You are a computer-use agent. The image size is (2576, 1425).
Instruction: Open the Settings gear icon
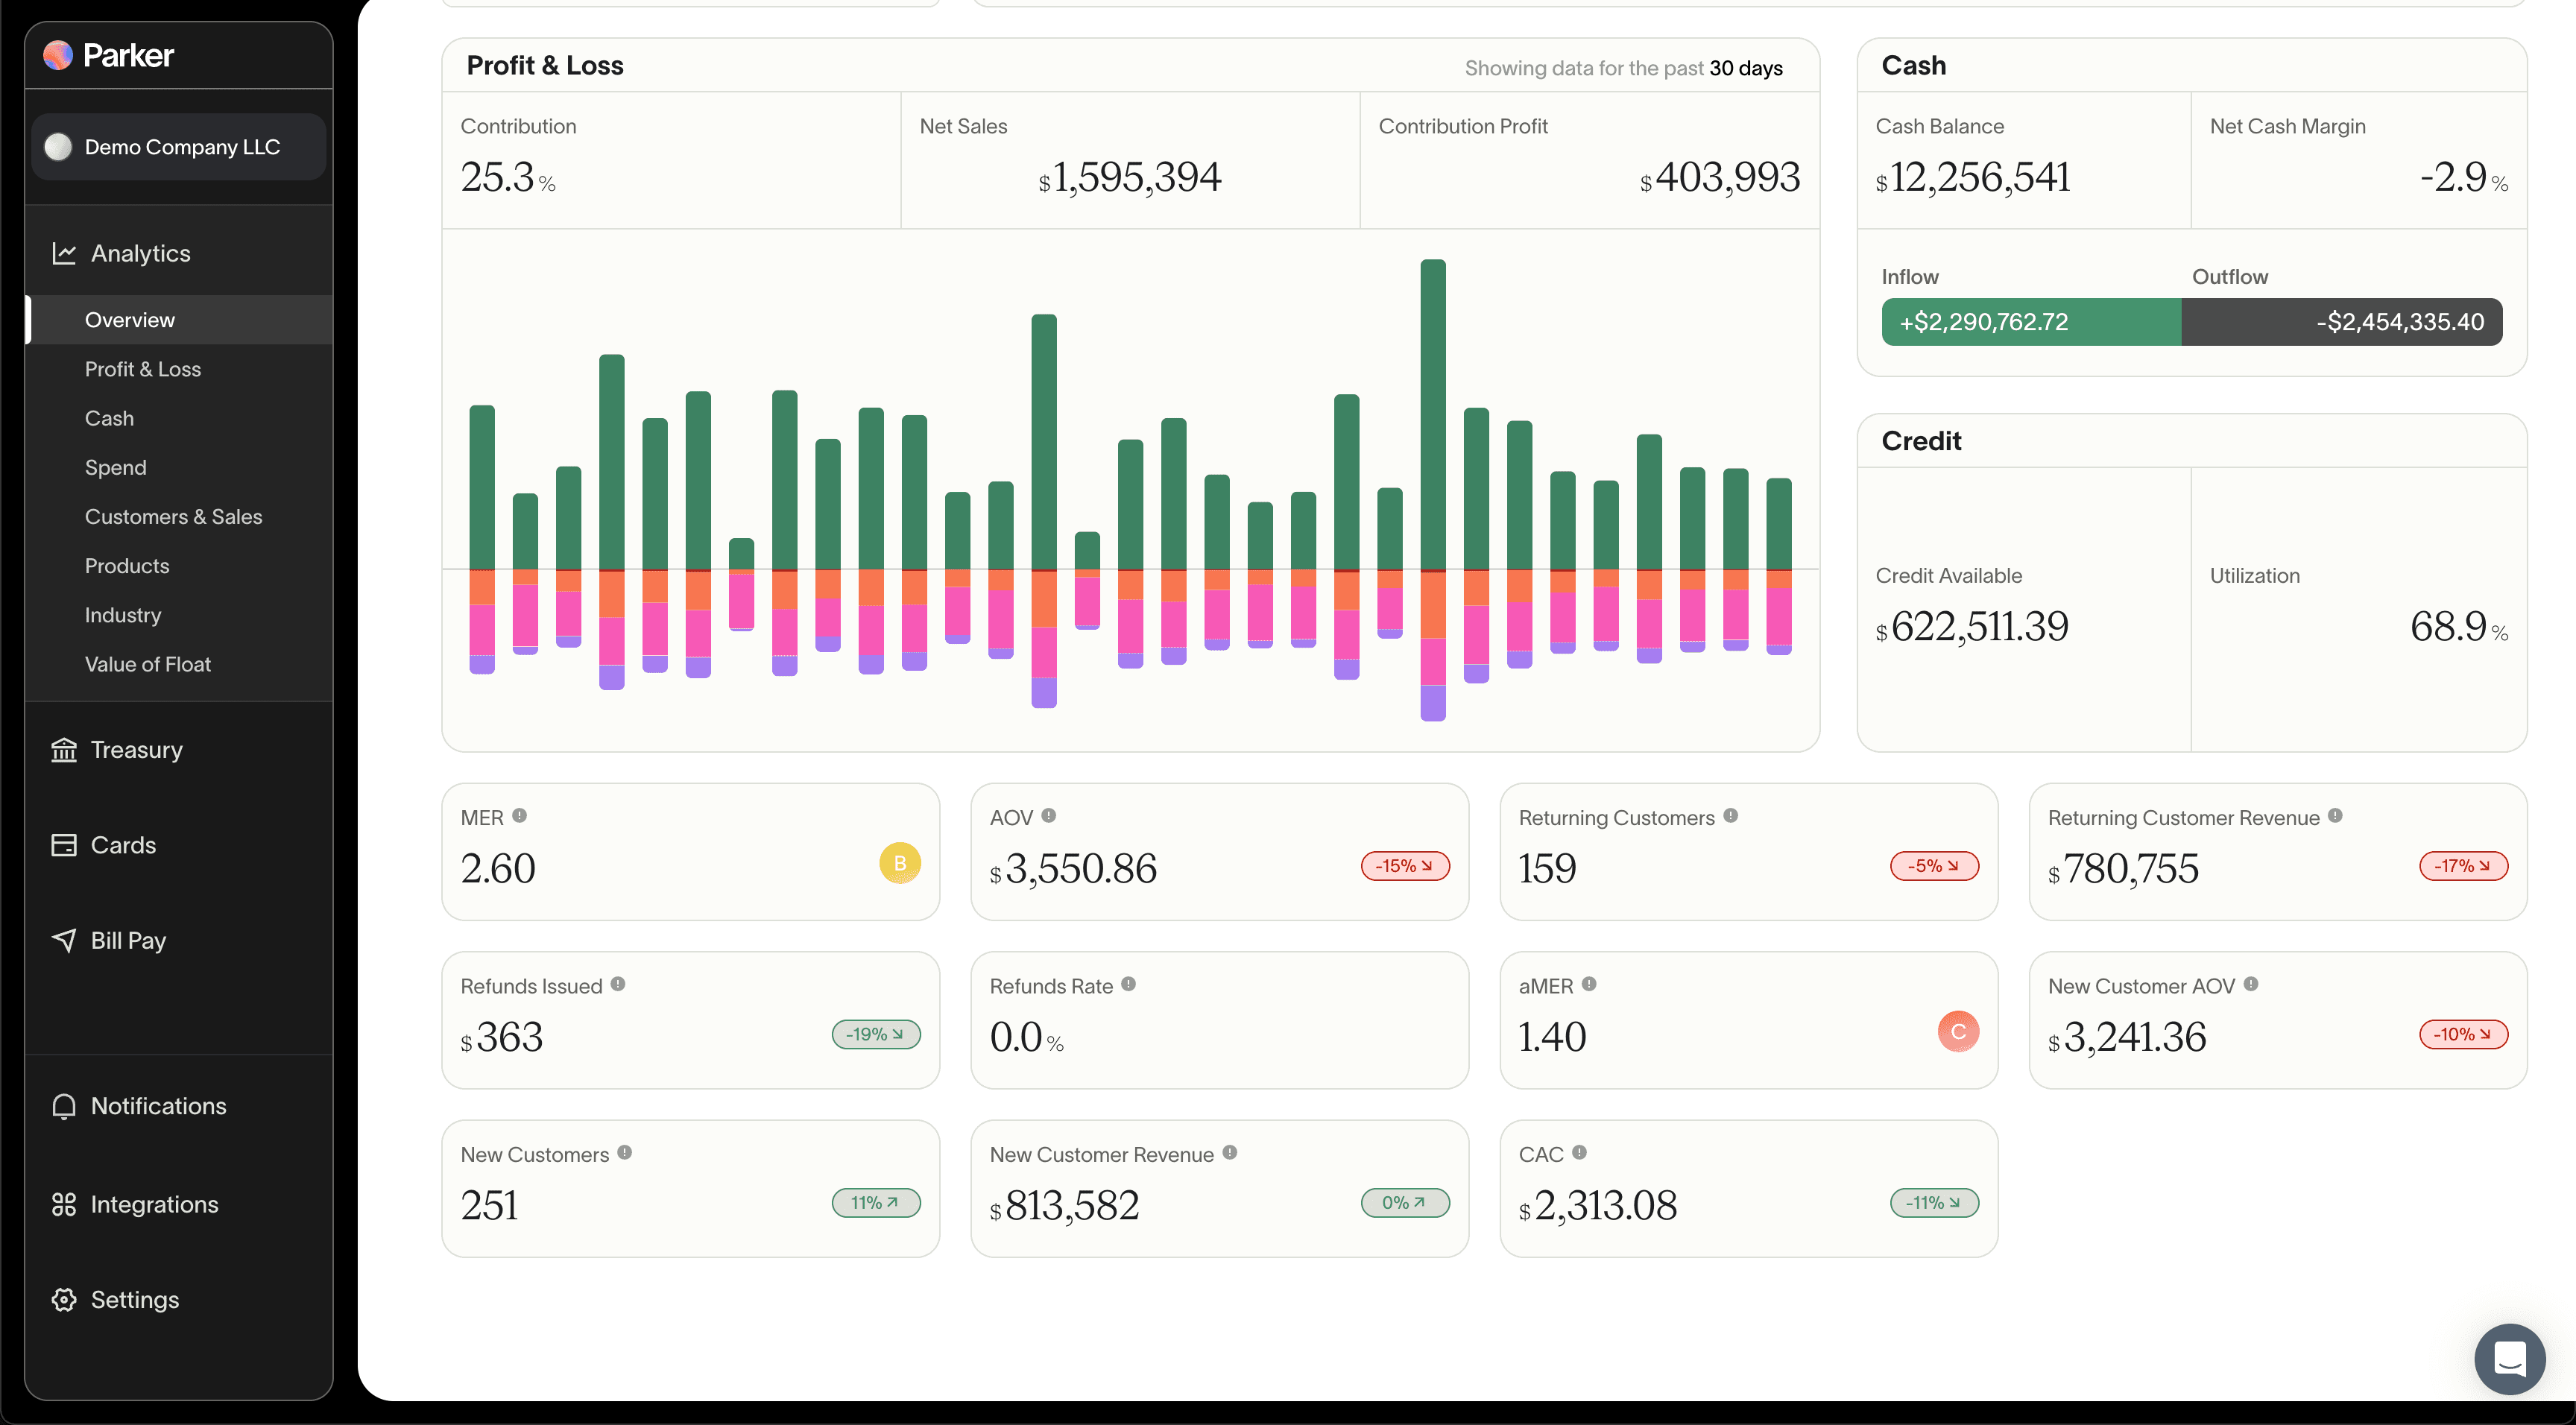64,1299
